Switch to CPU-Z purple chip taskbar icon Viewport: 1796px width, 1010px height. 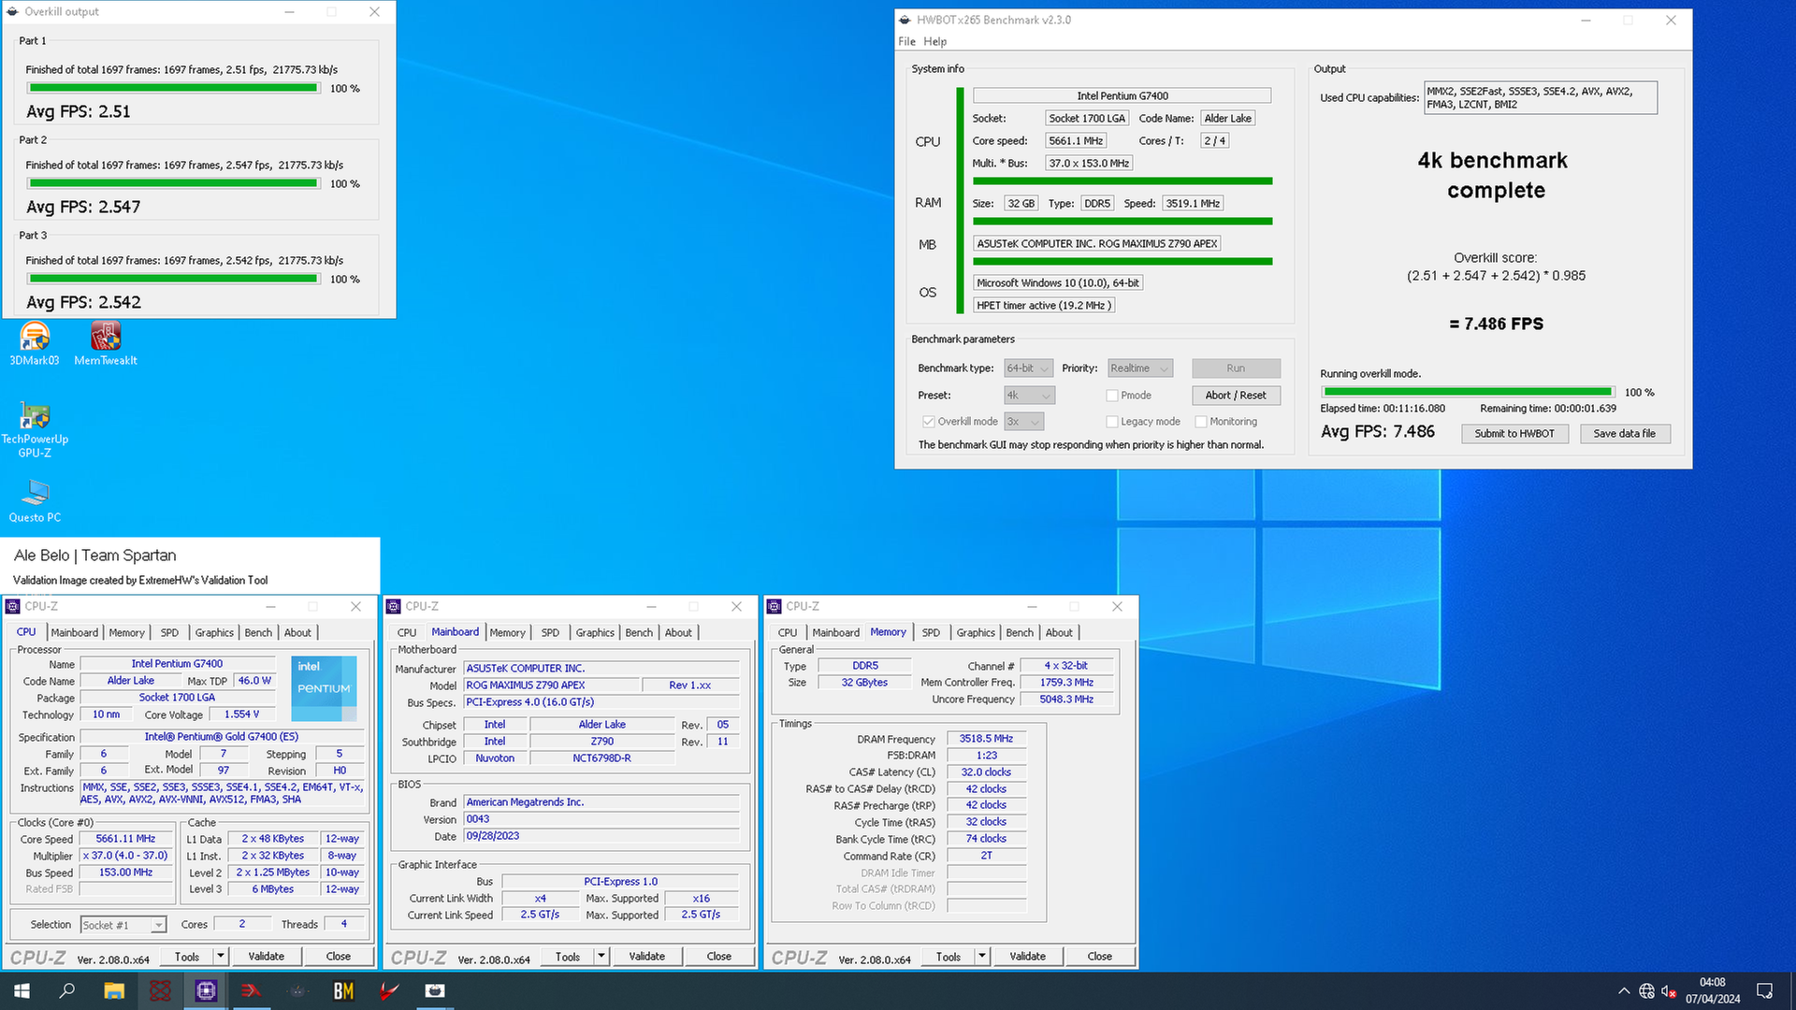206,990
